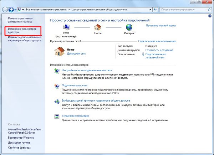Click the control panel icon in address bar
The height and width of the screenshot is (155, 214).
point(20,10)
